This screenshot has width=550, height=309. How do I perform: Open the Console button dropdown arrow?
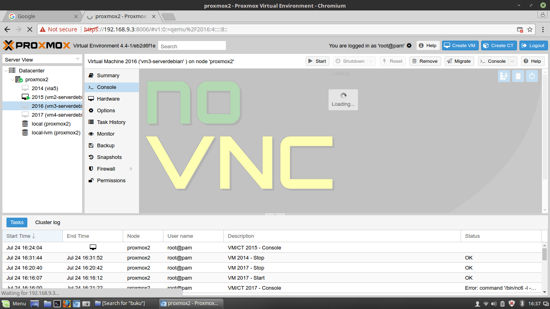[x=513, y=61]
